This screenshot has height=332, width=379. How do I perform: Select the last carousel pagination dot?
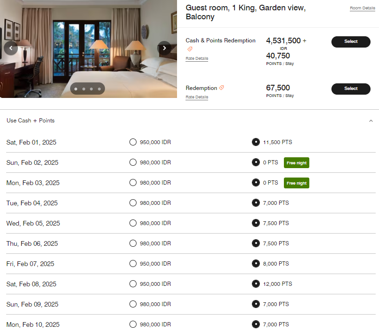pos(99,89)
